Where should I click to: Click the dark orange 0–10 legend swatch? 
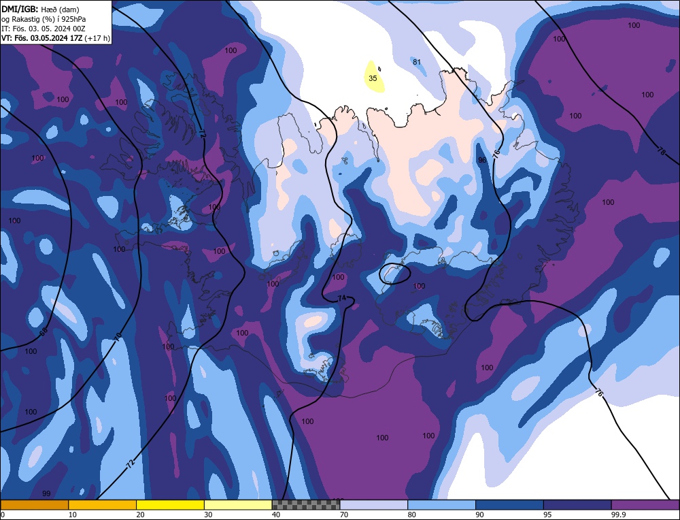(34, 505)
